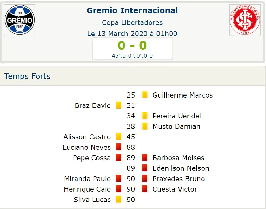Click player name Miranda Paulo

point(87,179)
